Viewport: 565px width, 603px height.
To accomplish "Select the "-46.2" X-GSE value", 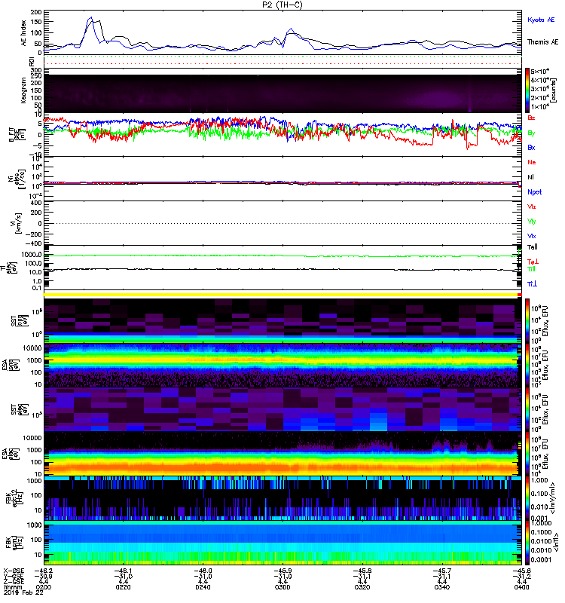I will click(44, 571).
